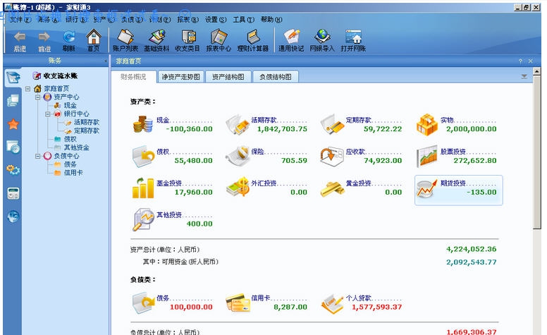Open the 帮助 menu
The height and width of the screenshot is (335, 547).
click(271, 20)
